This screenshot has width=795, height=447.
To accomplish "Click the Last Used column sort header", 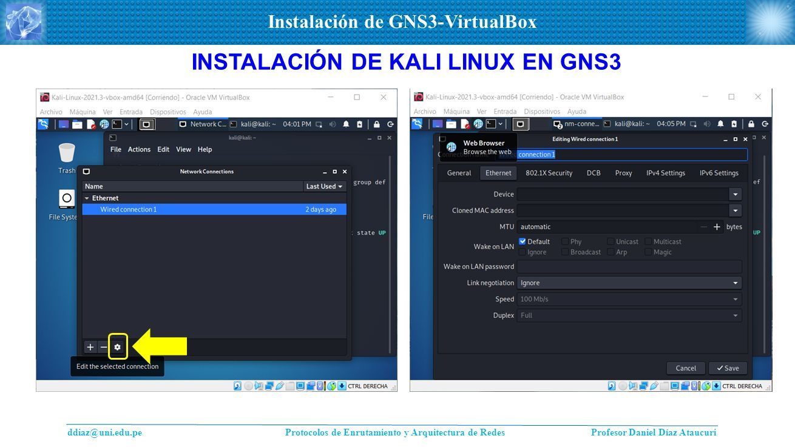I will tap(325, 186).
